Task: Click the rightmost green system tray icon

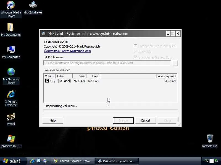Action: tap(216, 161)
